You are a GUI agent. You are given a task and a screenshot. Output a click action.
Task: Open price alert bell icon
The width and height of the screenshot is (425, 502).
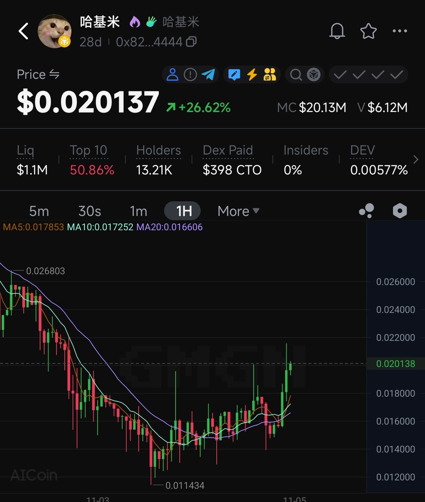(337, 31)
